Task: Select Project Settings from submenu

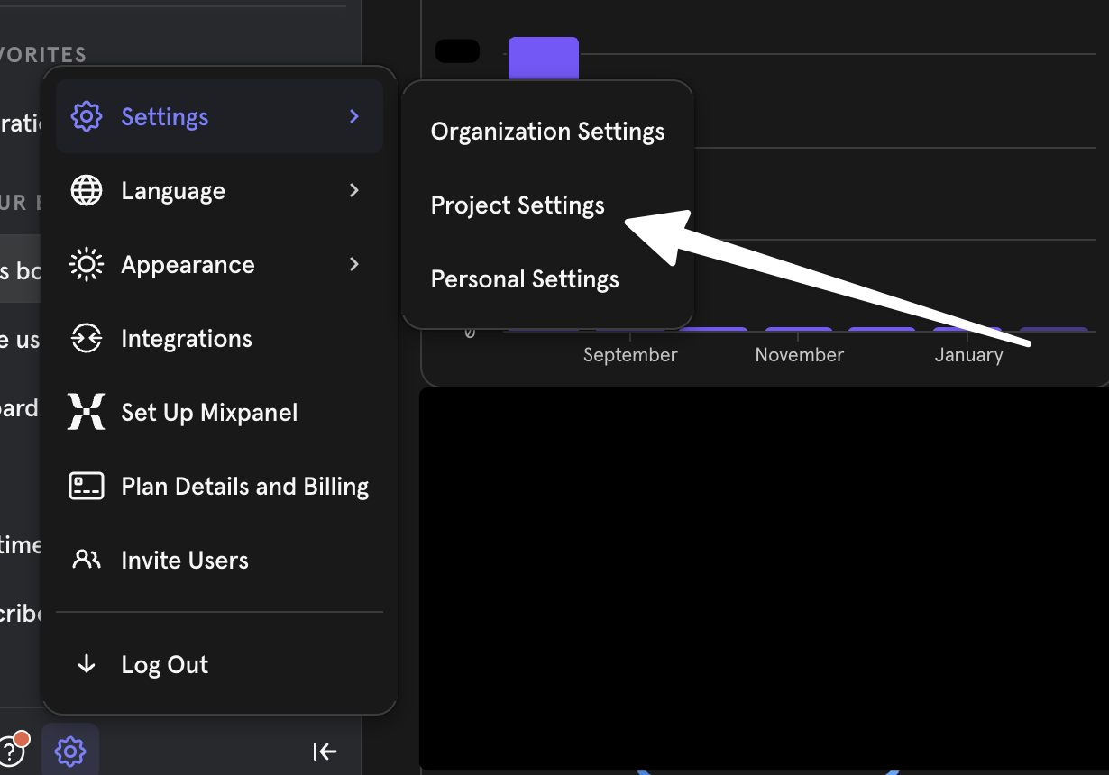Action: [x=518, y=205]
